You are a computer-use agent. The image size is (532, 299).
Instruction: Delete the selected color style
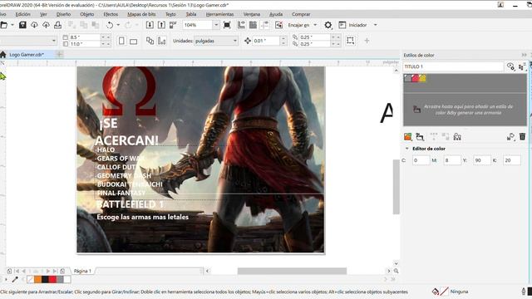(522, 136)
